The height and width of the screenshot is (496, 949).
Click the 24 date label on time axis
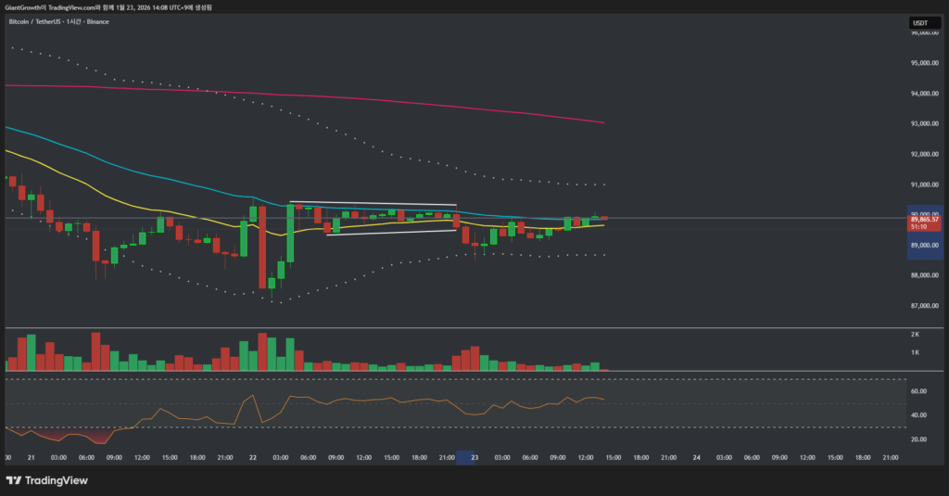point(697,457)
